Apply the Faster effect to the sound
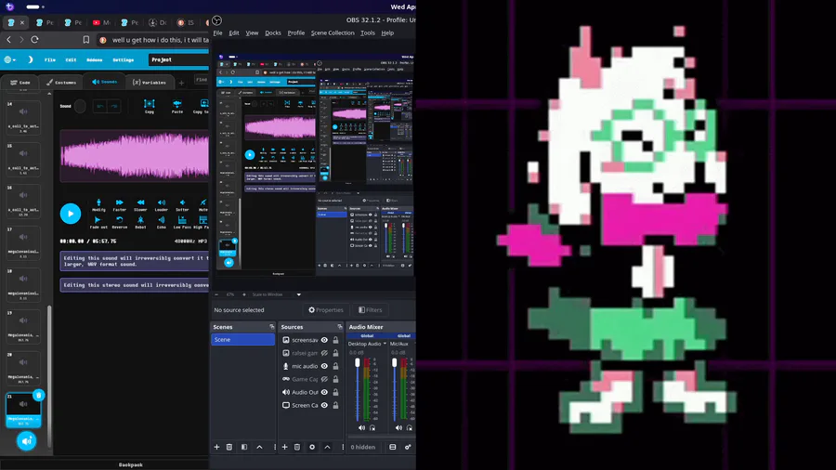Image resolution: width=836 pixels, height=470 pixels. click(120, 205)
